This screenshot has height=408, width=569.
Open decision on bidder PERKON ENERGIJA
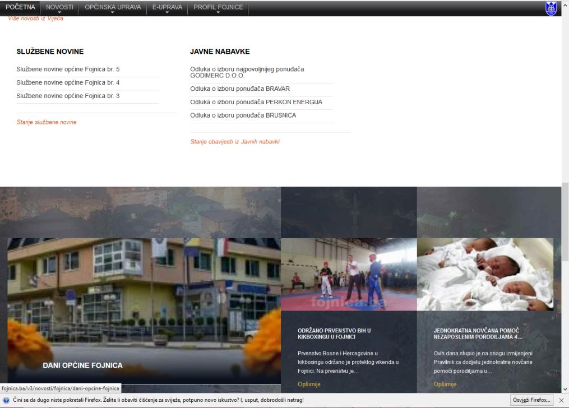(256, 102)
